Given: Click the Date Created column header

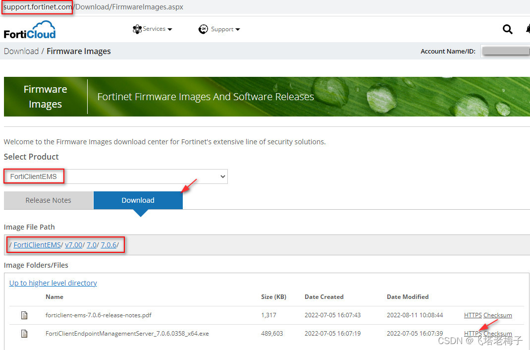Looking at the screenshot, I should (x=324, y=297).
